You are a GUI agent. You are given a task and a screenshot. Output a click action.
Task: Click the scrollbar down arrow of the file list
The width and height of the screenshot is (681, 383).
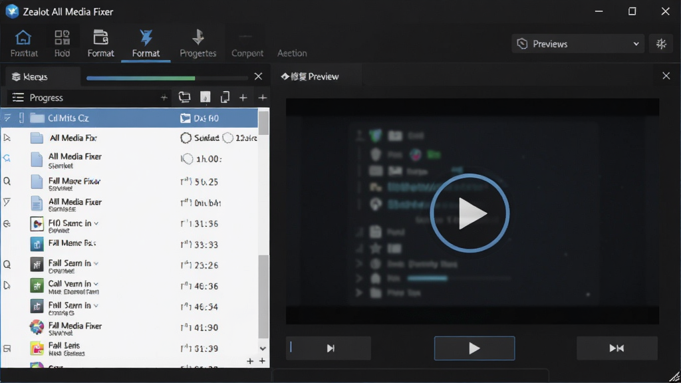pos(263,348)
